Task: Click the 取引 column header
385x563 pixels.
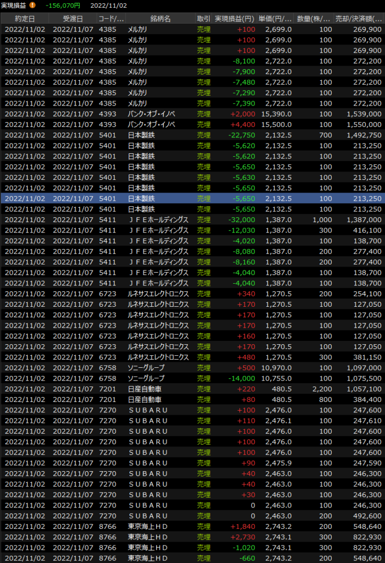Action: coord(204,19)
